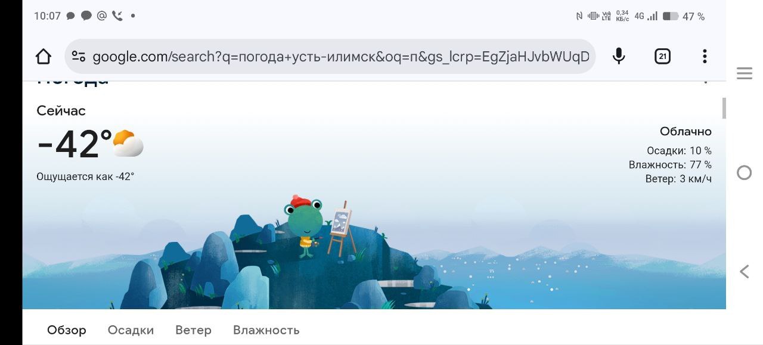
Task: Tap the partly cloudy weather icon
Action: click(x=128, y=143)
